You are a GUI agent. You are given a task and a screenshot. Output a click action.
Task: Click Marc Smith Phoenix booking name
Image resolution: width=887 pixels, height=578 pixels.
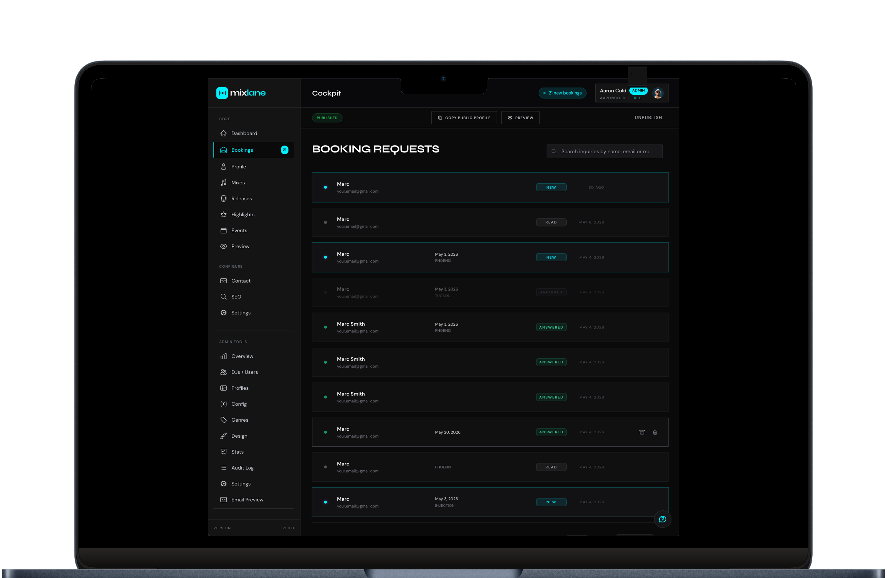[x=351, y=324]
